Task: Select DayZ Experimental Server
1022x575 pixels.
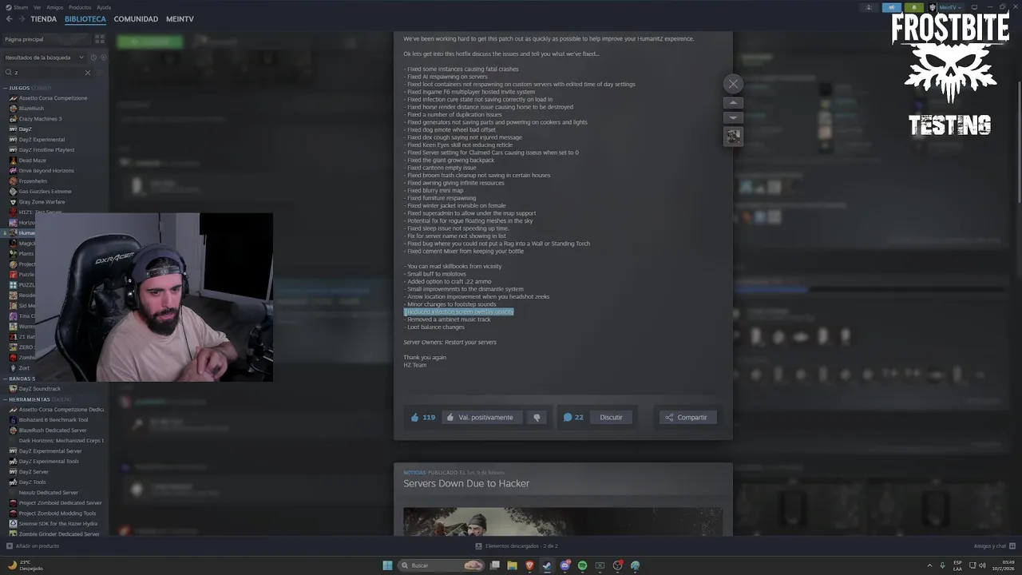Action: (x=50, y=451)
